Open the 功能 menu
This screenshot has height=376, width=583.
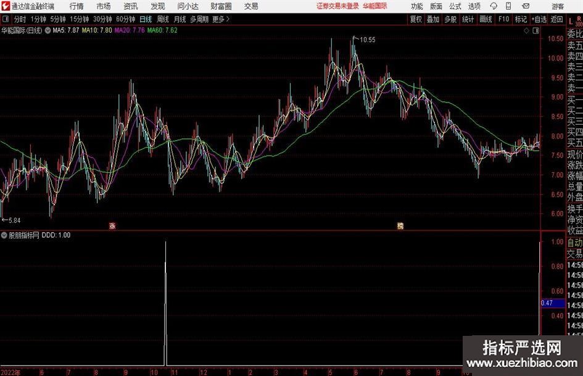coord(417,6)
